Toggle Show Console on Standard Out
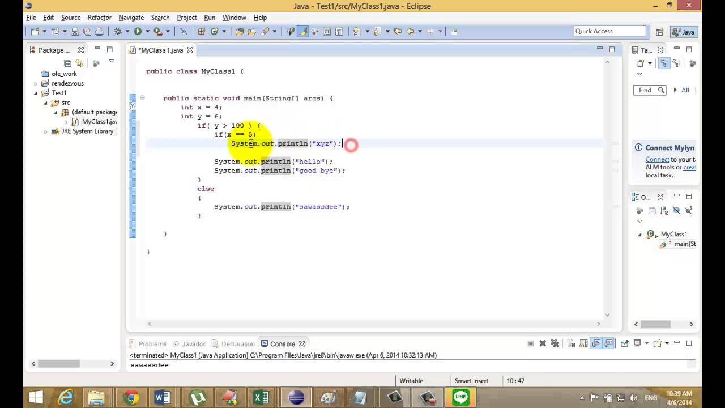The image size is (725, 408). (x=596, y=343)
